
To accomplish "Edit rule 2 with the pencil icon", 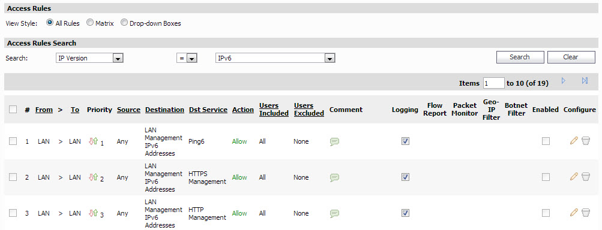I will coord(574,176).
